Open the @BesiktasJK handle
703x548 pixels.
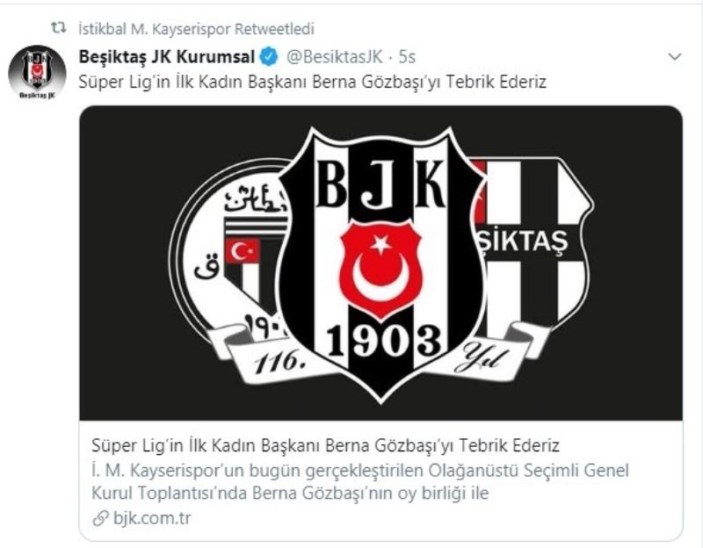pos(335,57)
